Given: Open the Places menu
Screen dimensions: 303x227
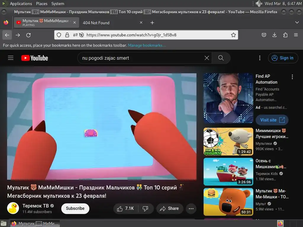Looking at the screenshot, I should [x=41, y=4].
